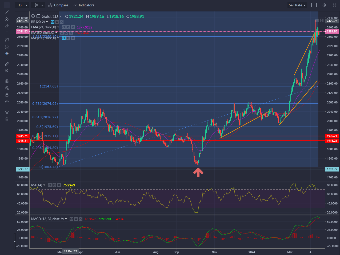The image size is (340, 255).
Task: Choose the text annotation tool
Action: [x=7, y=33]
